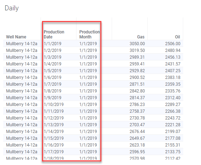Click the Oil column header

pyautogui.click(x=178, y=37)
